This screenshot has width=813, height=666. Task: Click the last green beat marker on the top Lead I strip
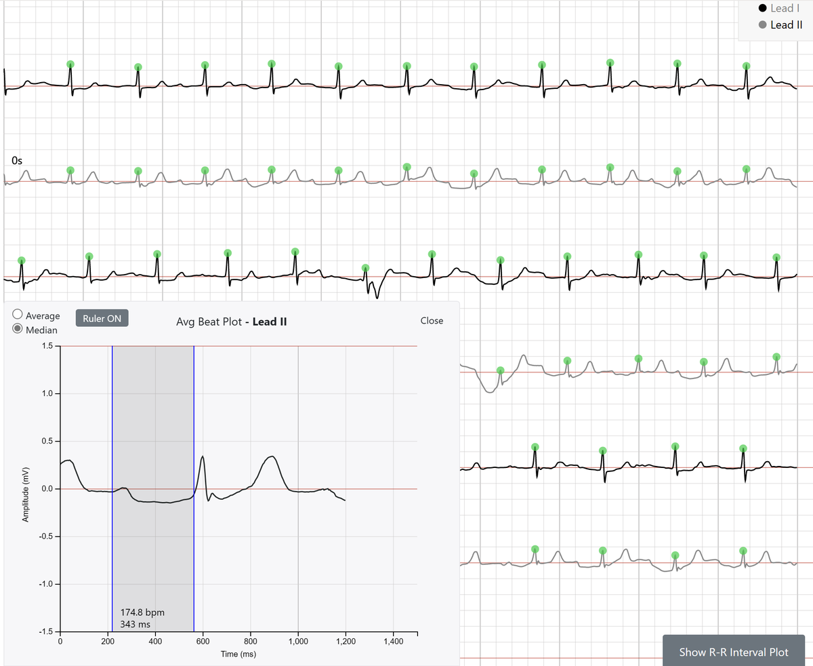point(746,66)
